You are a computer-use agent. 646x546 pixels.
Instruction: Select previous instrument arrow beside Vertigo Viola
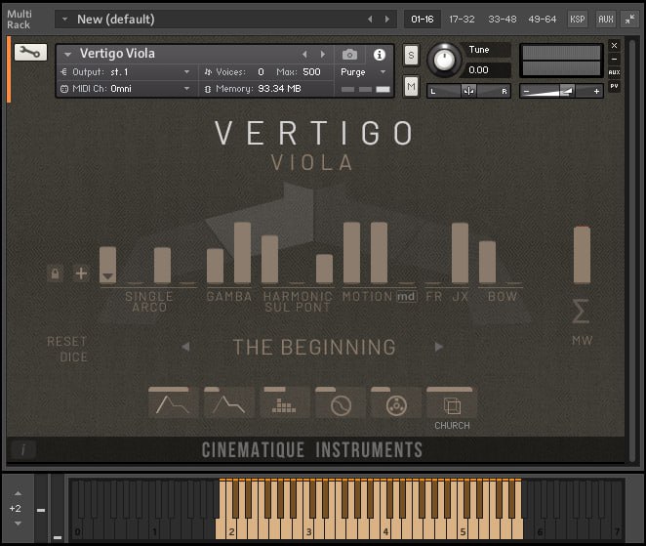[x=304, y=54]
